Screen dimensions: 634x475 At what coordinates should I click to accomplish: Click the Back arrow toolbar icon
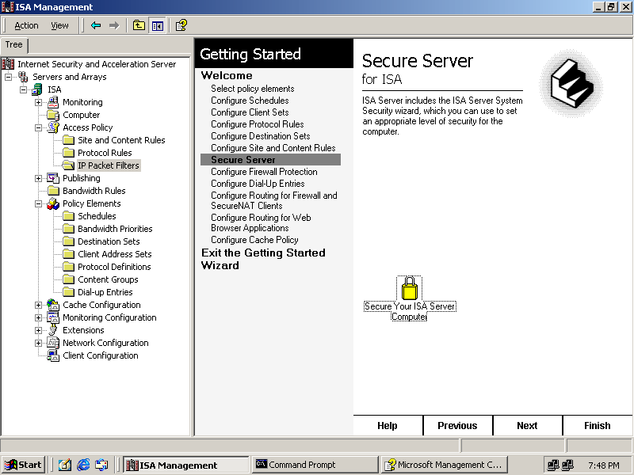tap(96, 25)
